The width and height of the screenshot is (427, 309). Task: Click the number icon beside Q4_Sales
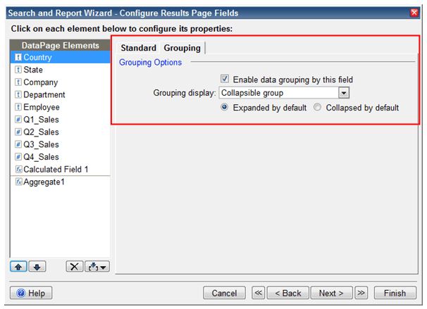pyautogui.click(x=18, y=157)
